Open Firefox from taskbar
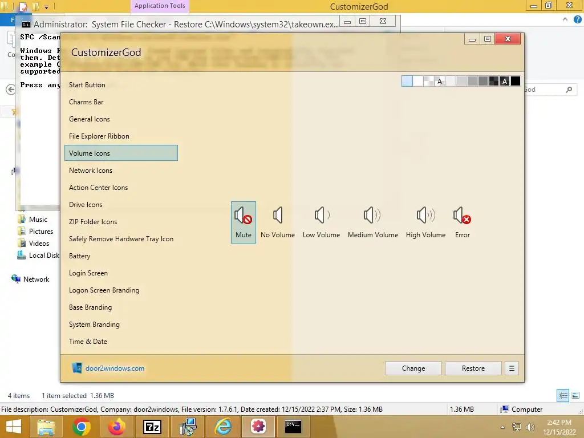 tap(116, 427)
